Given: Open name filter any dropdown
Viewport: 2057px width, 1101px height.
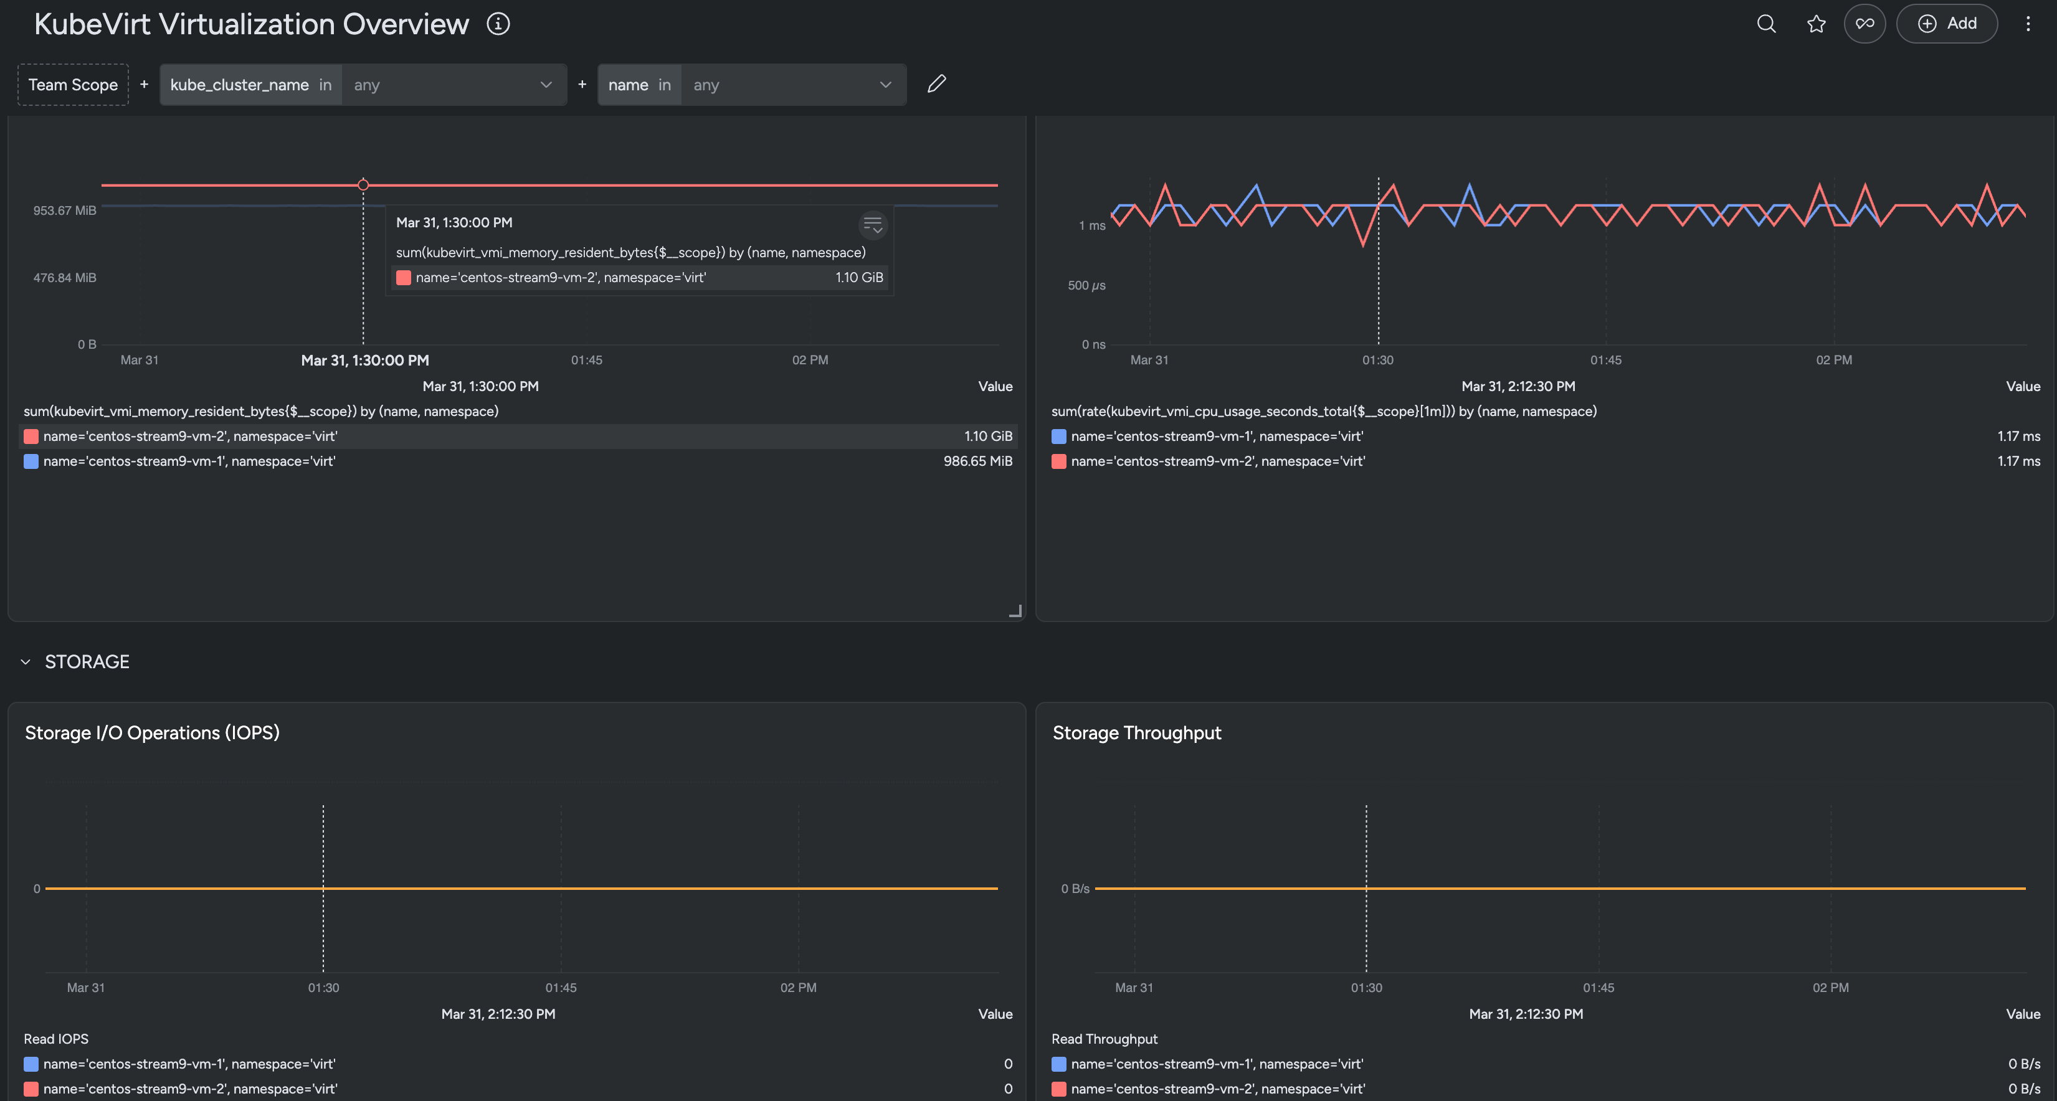Looking at the screenshot, I should (x=794, y=85).
